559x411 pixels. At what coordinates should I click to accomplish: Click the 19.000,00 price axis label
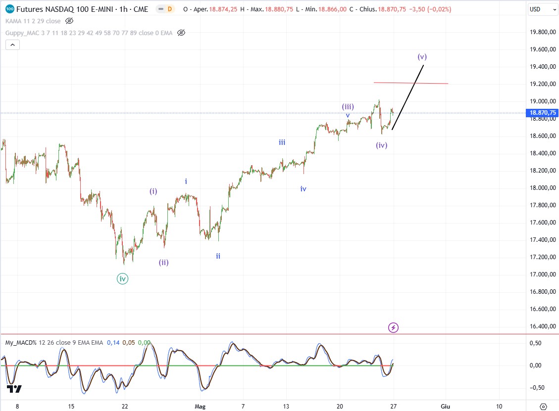pos(543,101)
